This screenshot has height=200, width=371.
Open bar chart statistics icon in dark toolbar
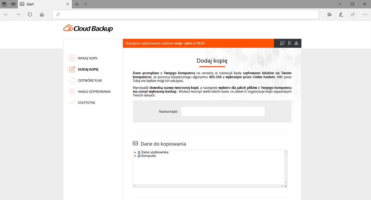tap(296, 43)
